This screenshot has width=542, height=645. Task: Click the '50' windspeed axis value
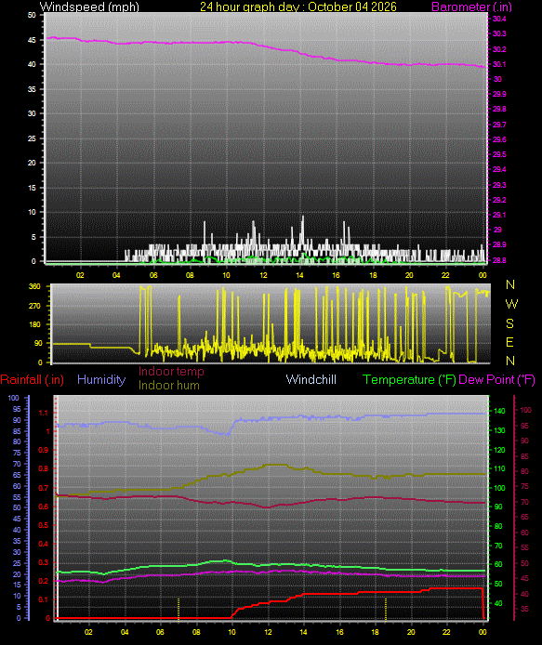tap(32, 15)
